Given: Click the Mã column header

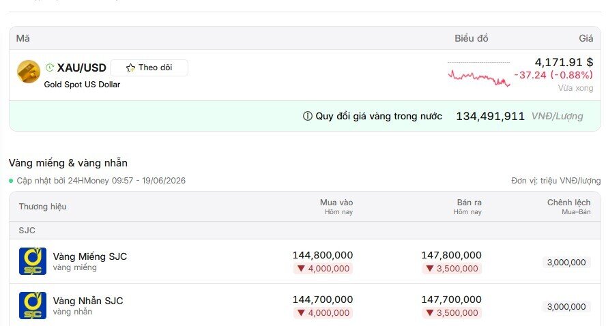Looking at the screenshot, I should click(23, 38).
